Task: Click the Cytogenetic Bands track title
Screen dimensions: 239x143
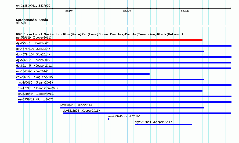Action: click(x=32, y=20)
